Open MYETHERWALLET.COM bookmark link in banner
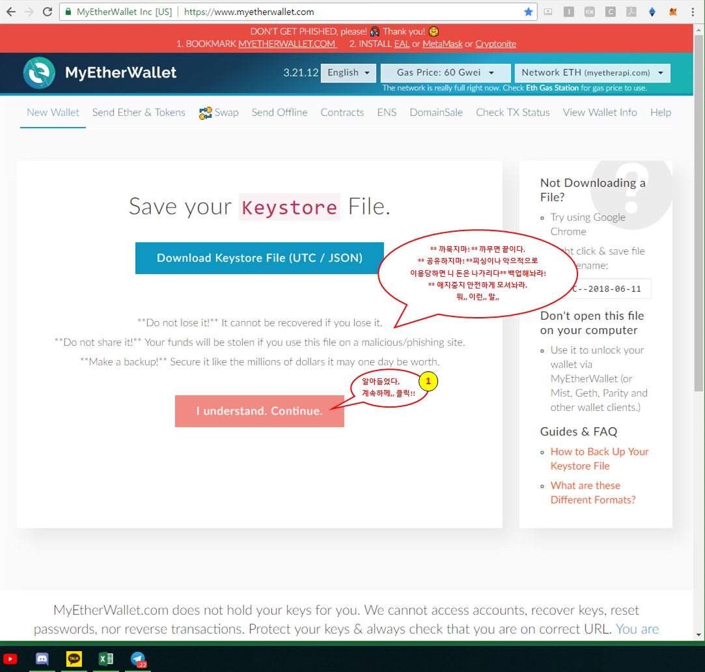705x672 pixels. pos(287,44)
